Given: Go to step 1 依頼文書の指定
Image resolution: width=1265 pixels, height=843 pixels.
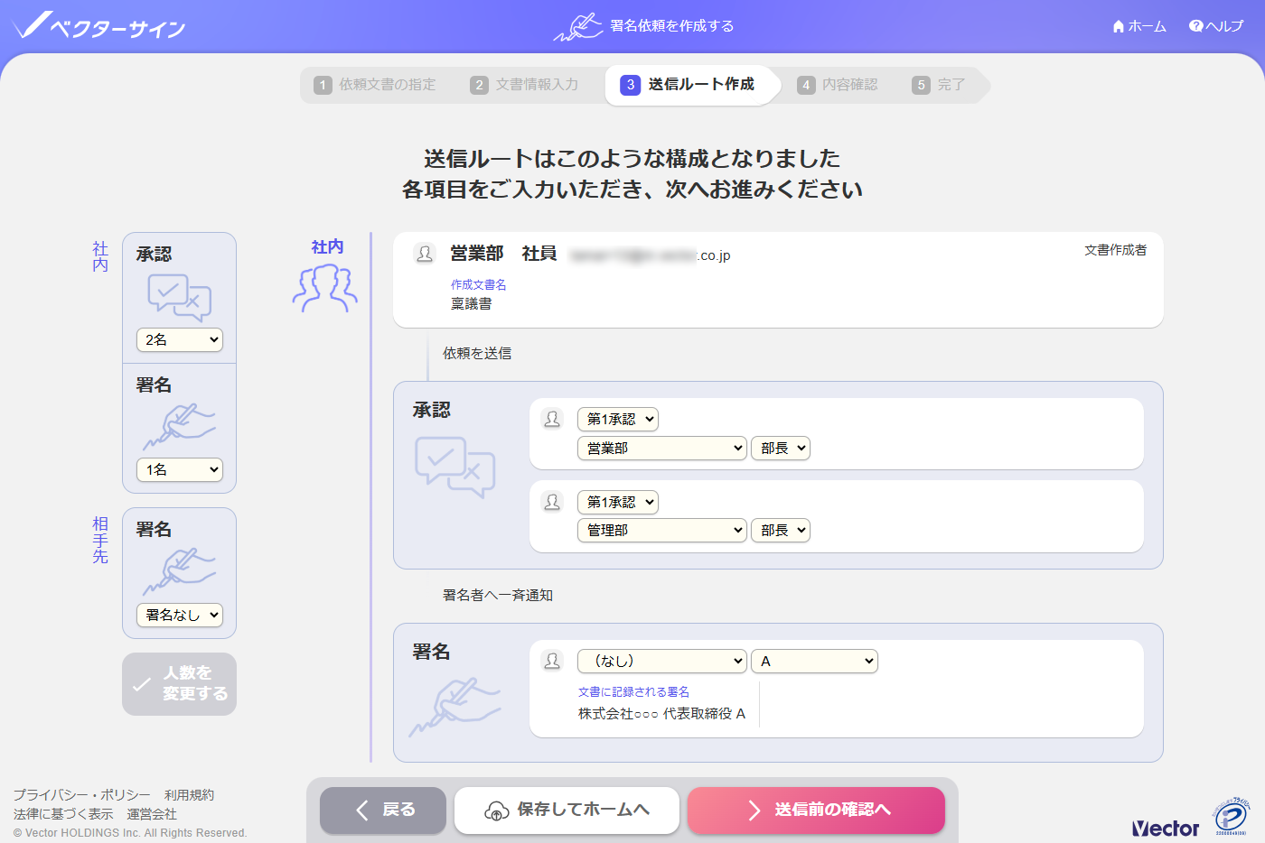Looking at the screenshot, I should [x=375, y=85].
